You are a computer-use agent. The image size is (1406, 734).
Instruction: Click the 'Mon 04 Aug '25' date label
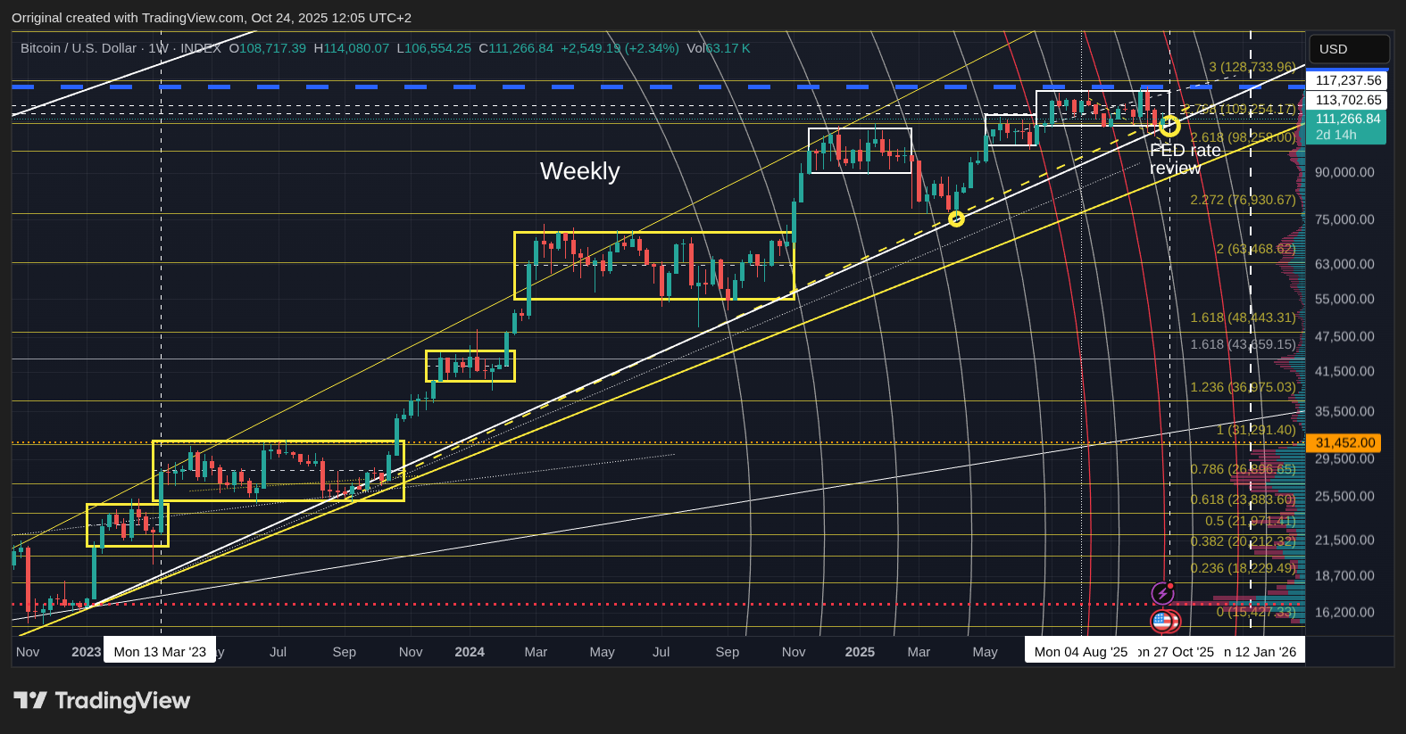[x=1081, y=652]
